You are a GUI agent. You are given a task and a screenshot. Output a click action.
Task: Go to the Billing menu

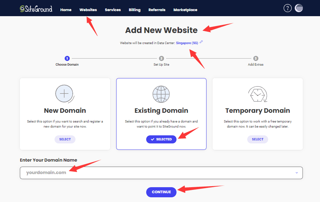(134, 10)
